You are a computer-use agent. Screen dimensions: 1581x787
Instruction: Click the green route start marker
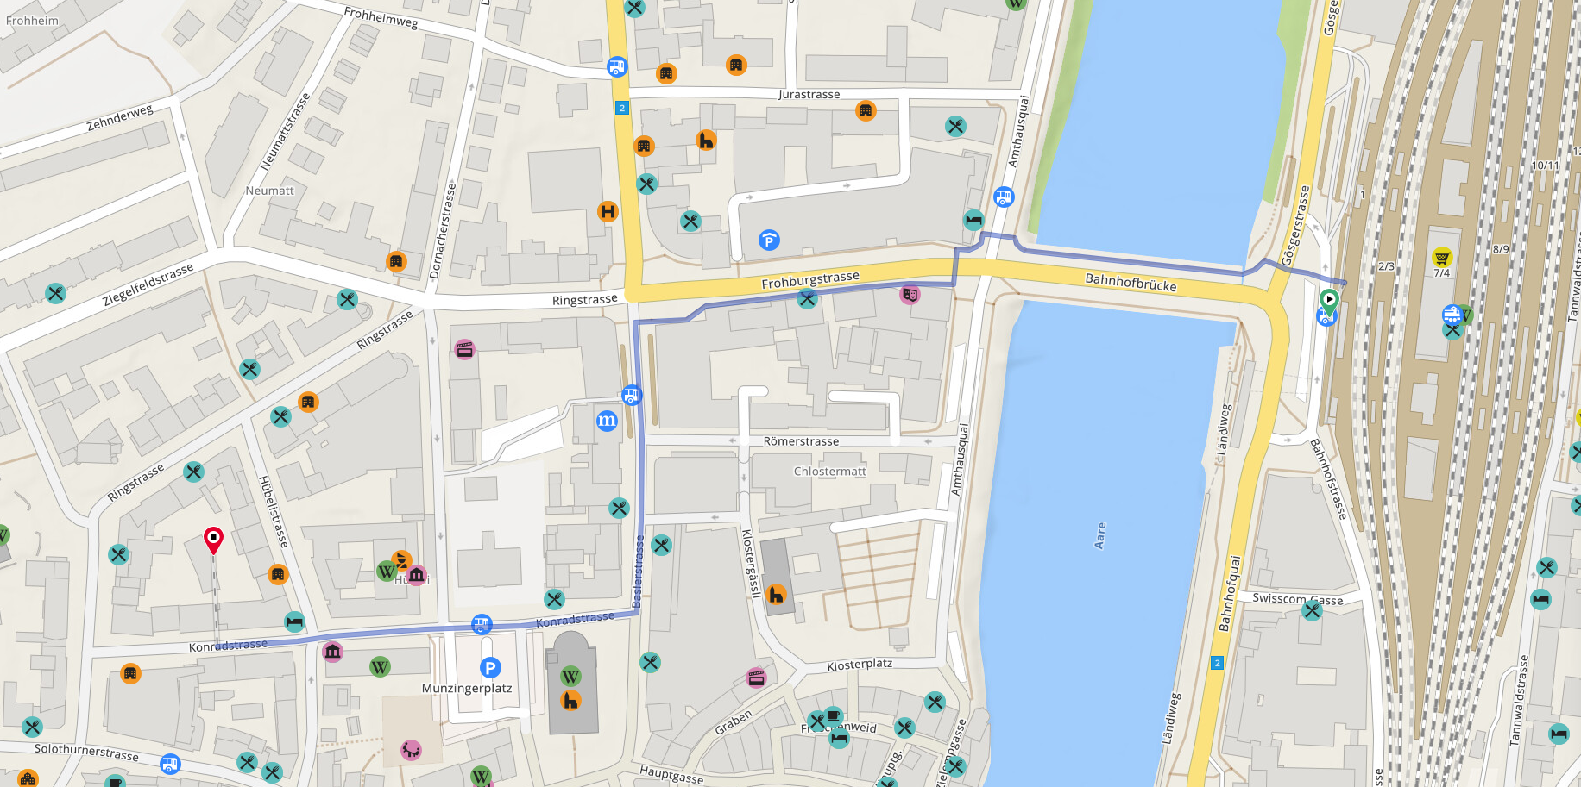click(1329, 301)
